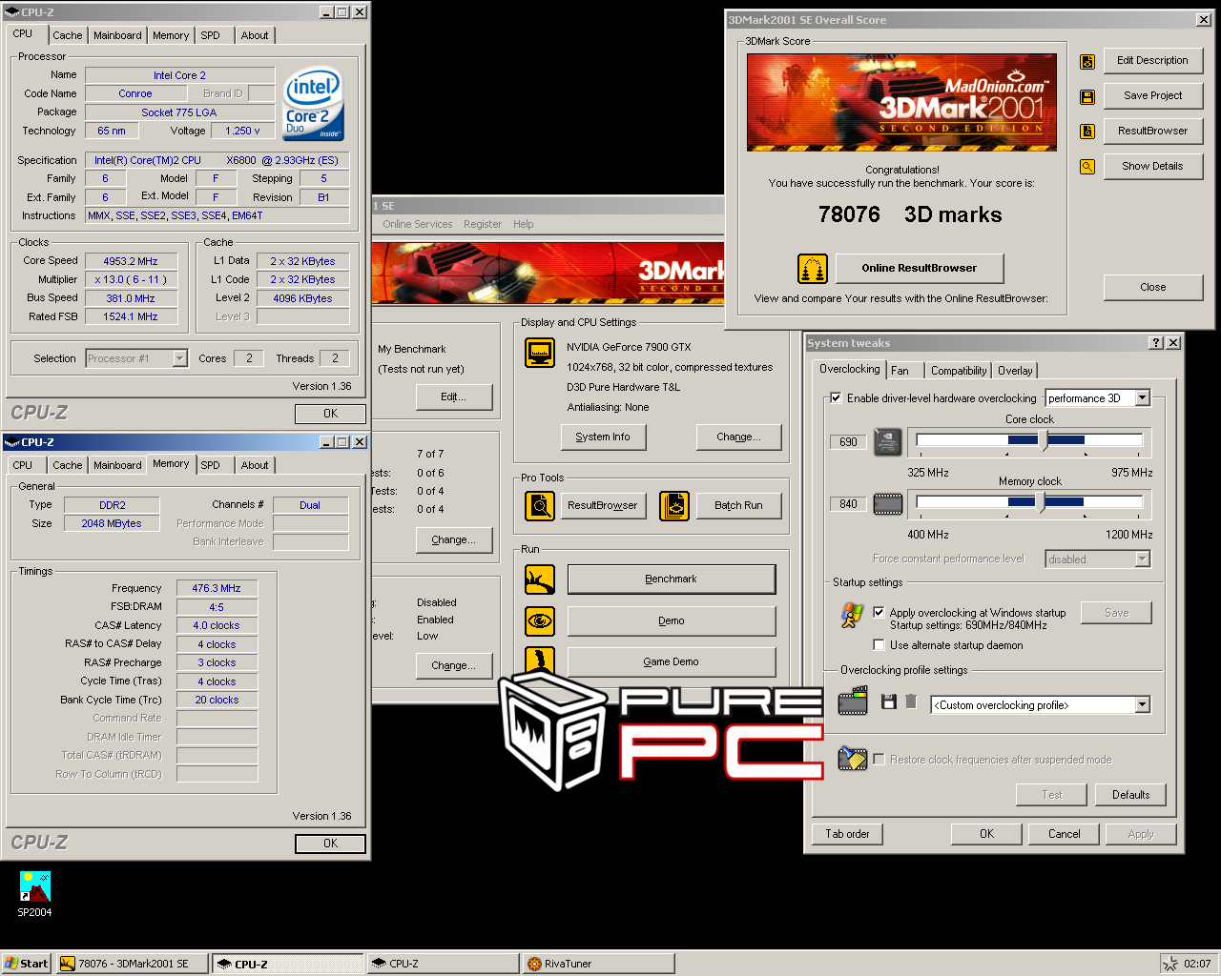
Task: Adjust the Memory clock slider
Action: [x=1041, y=501]
